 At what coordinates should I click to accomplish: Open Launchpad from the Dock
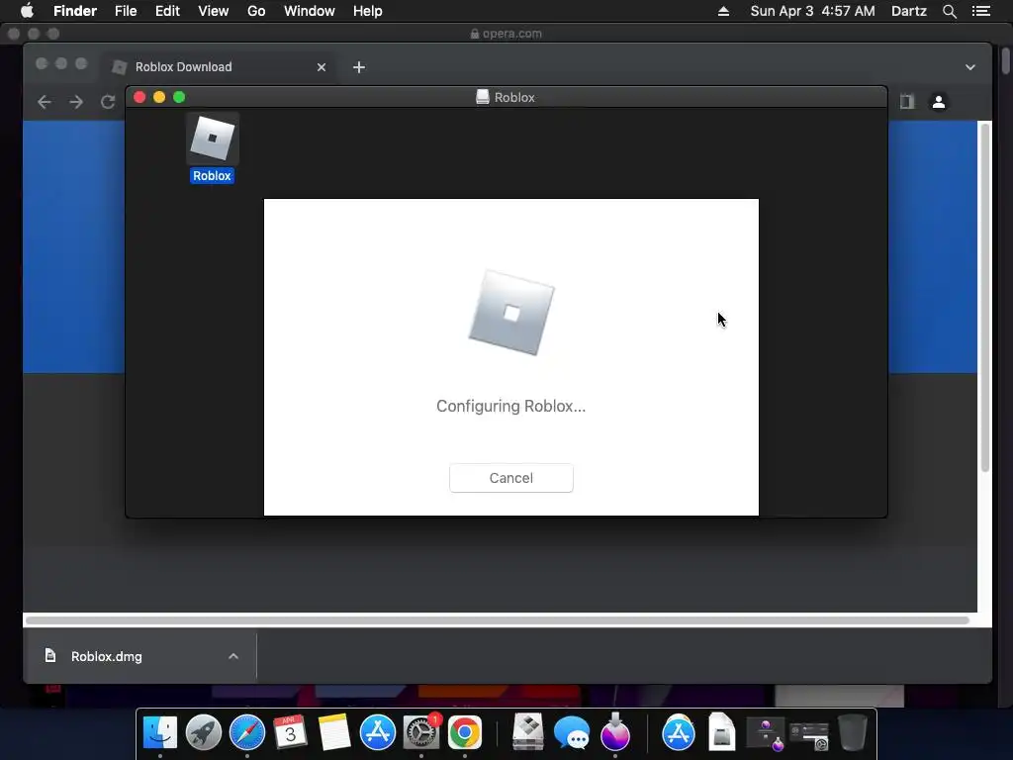click(204, 733)
